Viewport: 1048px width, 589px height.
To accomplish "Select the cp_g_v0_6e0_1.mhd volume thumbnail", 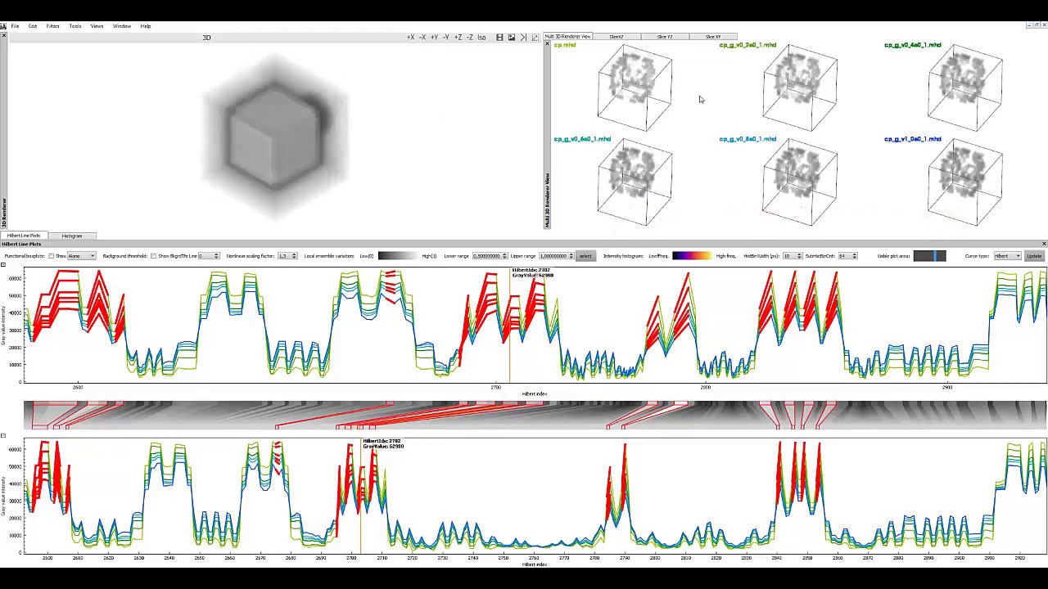I will pyautogui.click(x=635, y=182).
